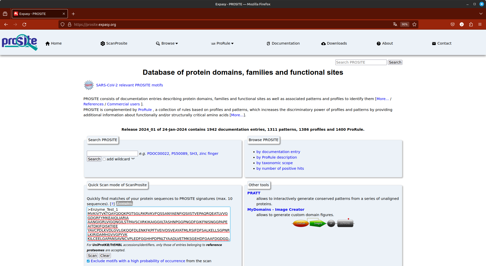Open the SH3 example link
The image size is (486, 266).
point(193,154)
